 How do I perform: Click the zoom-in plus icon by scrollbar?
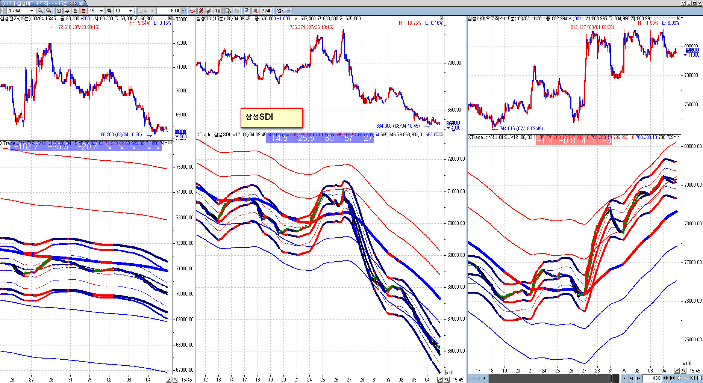[x=679, y=378]
